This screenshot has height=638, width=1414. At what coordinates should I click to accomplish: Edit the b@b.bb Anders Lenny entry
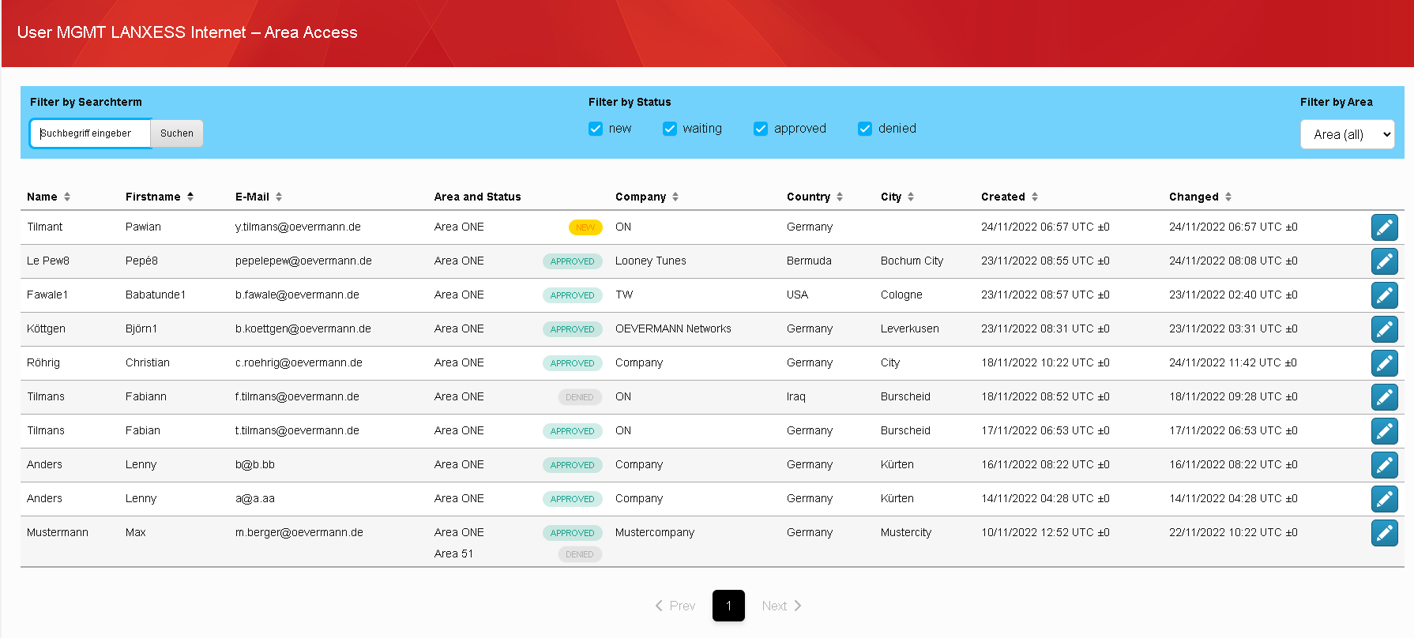(x=1384, y=465)
